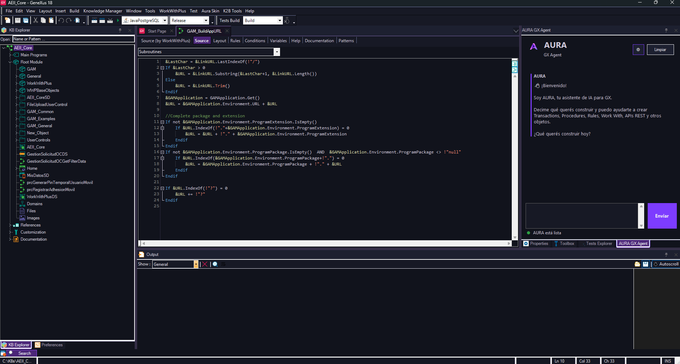Collapse the code fold at line 16

pos(162,152)
